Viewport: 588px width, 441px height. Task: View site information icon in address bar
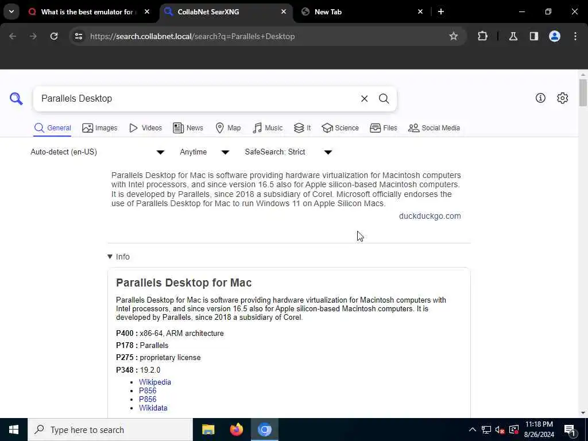coord(78,36)
